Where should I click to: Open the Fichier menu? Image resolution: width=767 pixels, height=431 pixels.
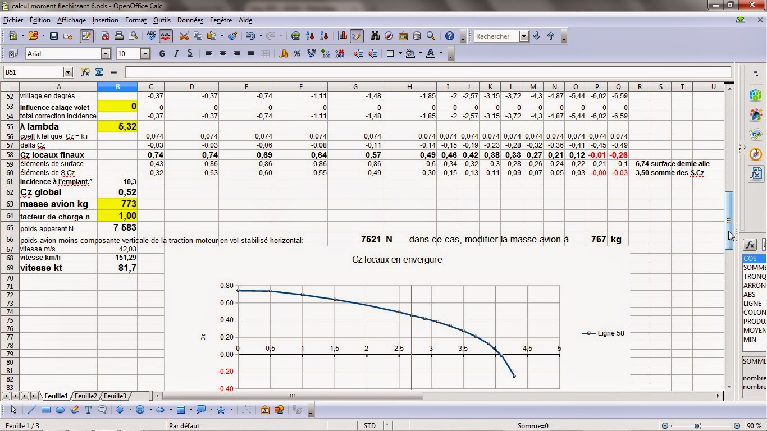[13, 20]
